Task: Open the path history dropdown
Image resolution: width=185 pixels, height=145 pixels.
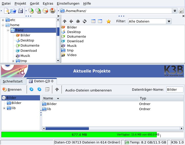Action: [175, 11]
